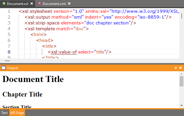Click the Output panel window icon
Screen dimensions: 184x116
(x=3, y=68)
